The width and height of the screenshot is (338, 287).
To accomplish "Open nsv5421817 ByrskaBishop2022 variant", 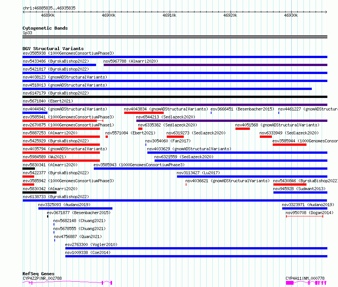I will [56, 69].
